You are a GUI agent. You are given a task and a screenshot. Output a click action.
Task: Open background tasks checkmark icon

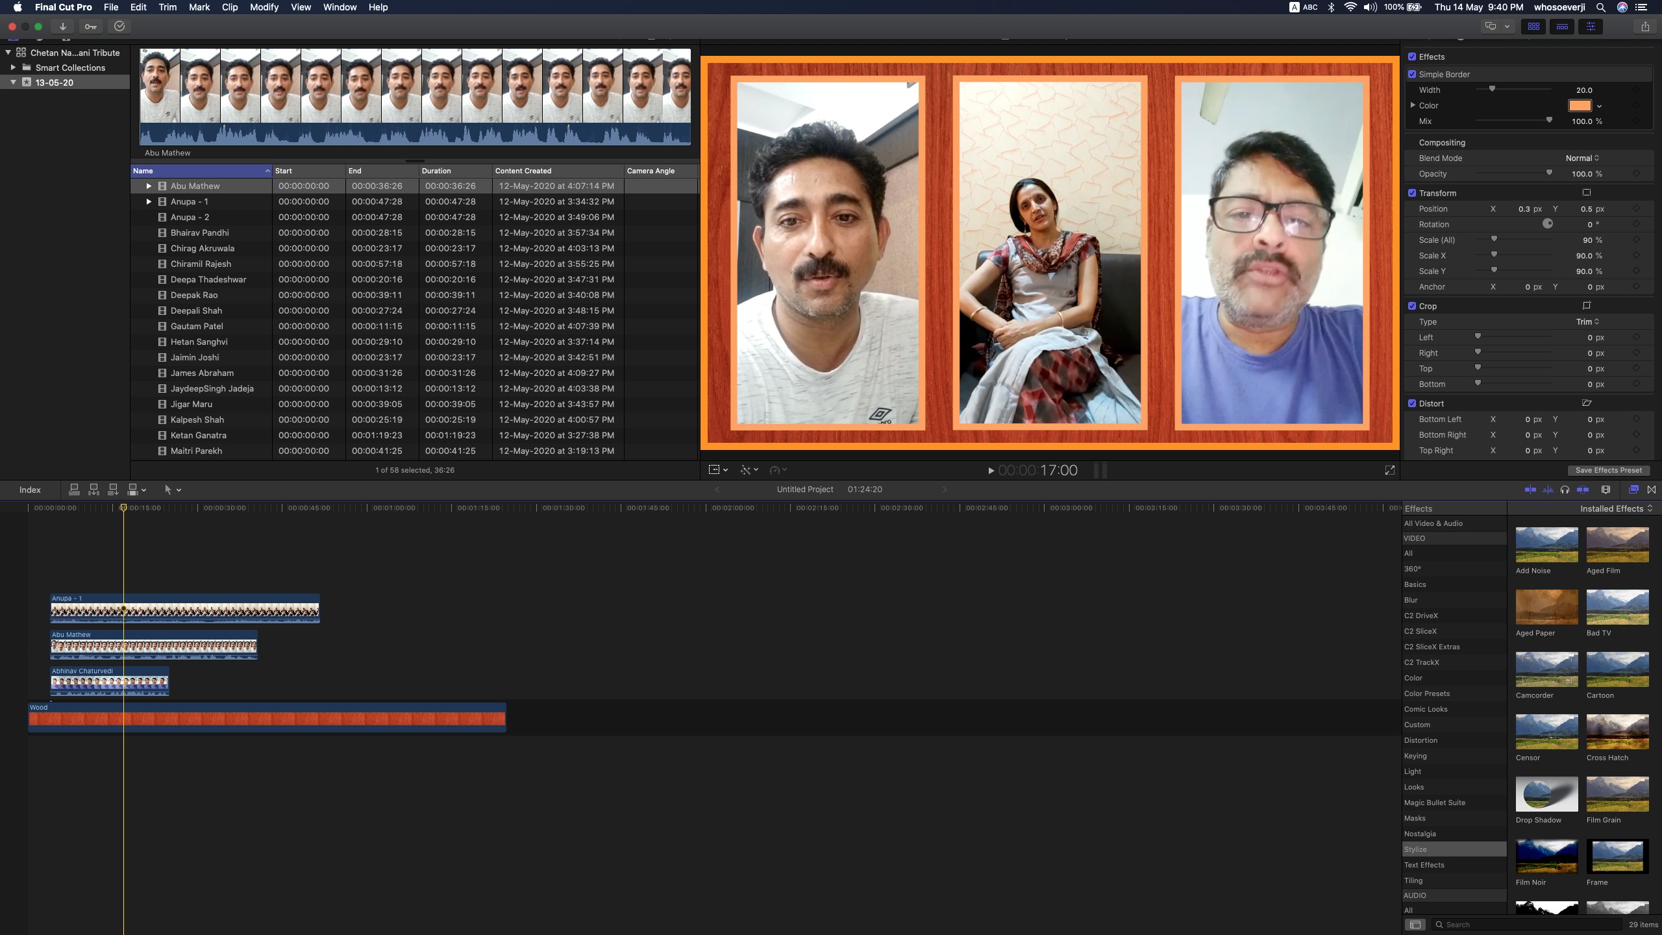pyautogui.click(x=119, y=27)
